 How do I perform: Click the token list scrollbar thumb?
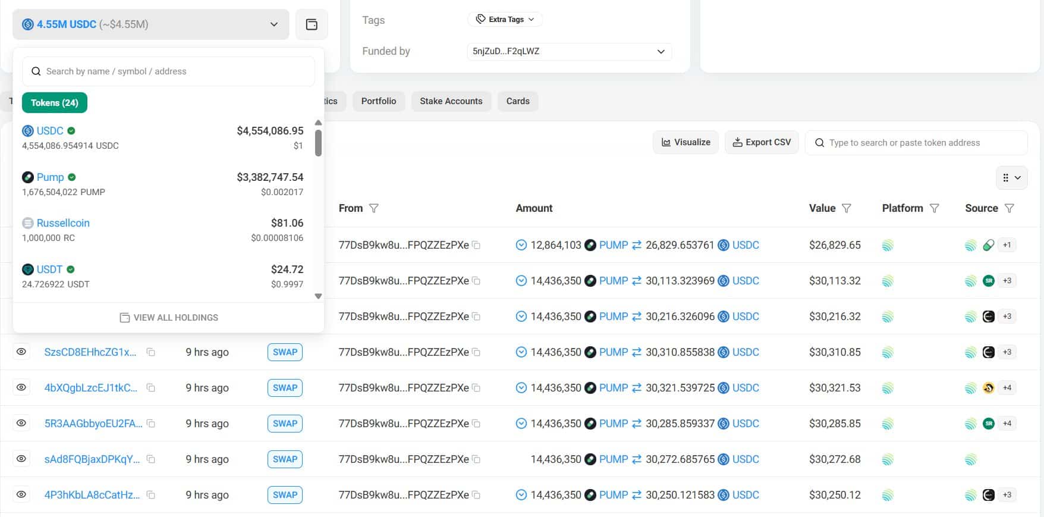(x=318, y=143)
